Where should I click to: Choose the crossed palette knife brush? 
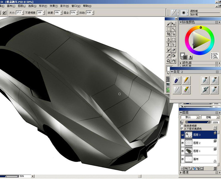pos(205,90)
